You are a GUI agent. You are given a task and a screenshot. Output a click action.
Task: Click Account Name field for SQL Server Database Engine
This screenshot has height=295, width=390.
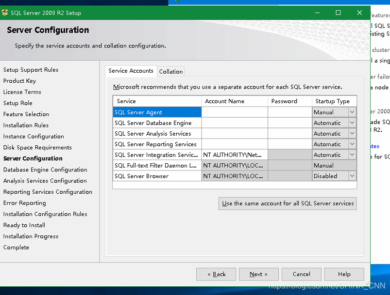click(235, 123)
